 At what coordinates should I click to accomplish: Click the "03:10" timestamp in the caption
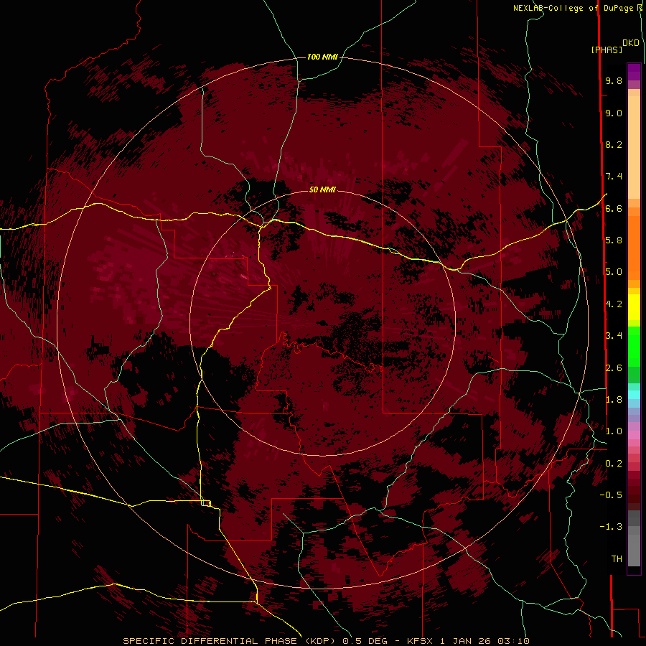point(513,641)
